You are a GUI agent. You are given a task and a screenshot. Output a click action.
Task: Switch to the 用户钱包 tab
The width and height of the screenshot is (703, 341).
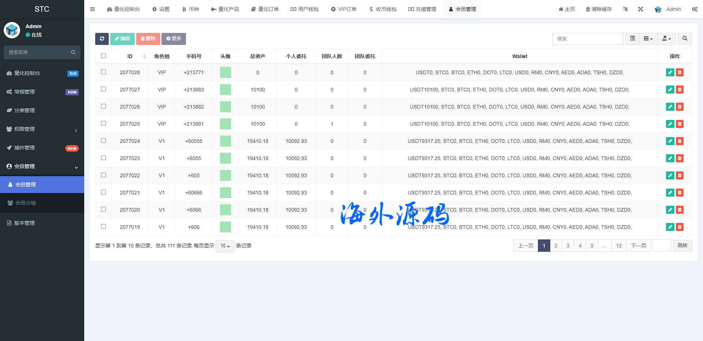click(305, 9)
